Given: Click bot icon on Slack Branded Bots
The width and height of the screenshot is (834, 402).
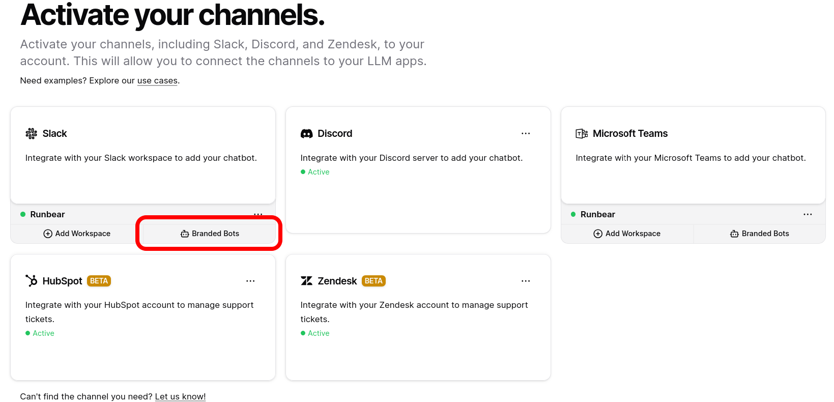Looking at the screenshot, I should (185, 234).
